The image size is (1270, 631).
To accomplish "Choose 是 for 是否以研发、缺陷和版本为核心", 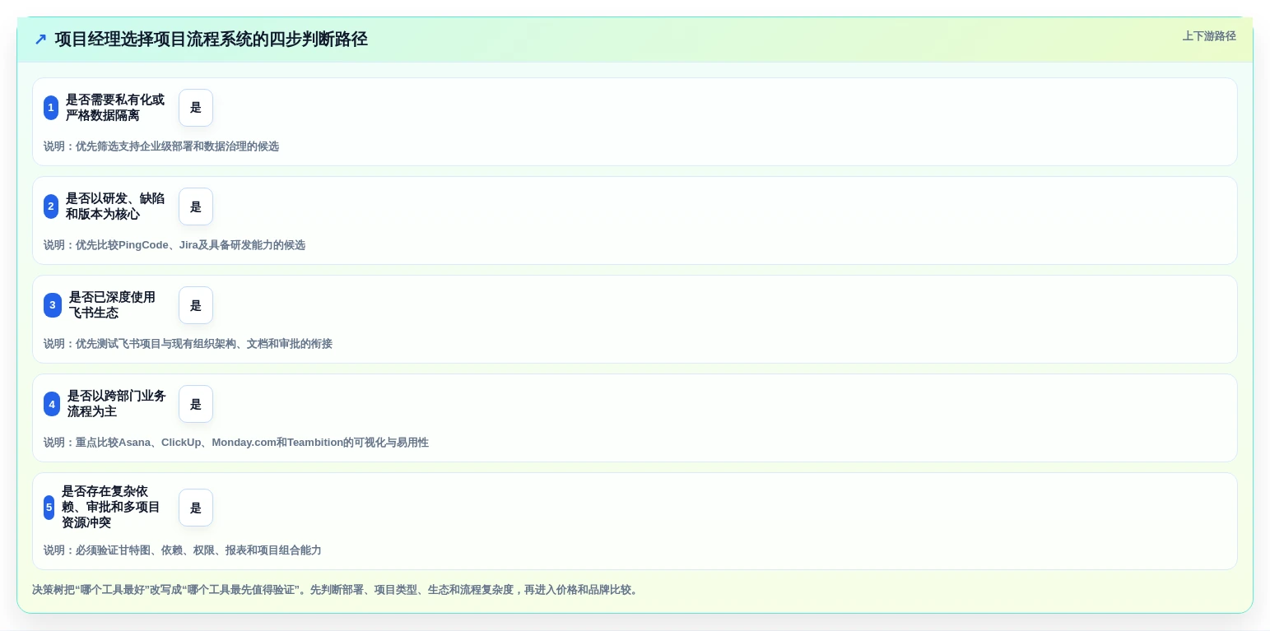I will click(x=196, y=206).
